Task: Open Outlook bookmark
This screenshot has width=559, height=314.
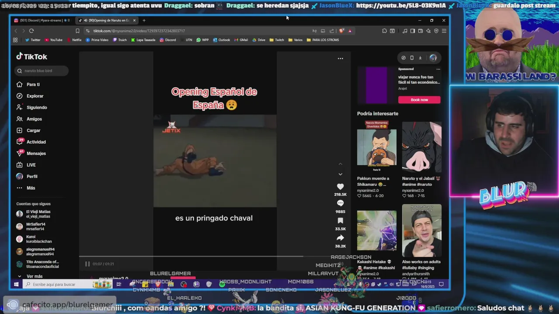Action: point(221,40)
